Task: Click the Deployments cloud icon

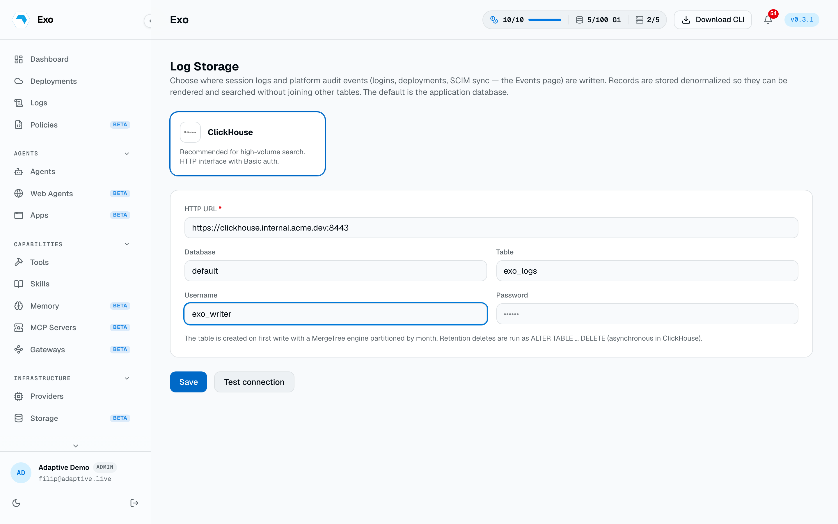Action: [x=19, y=81]
